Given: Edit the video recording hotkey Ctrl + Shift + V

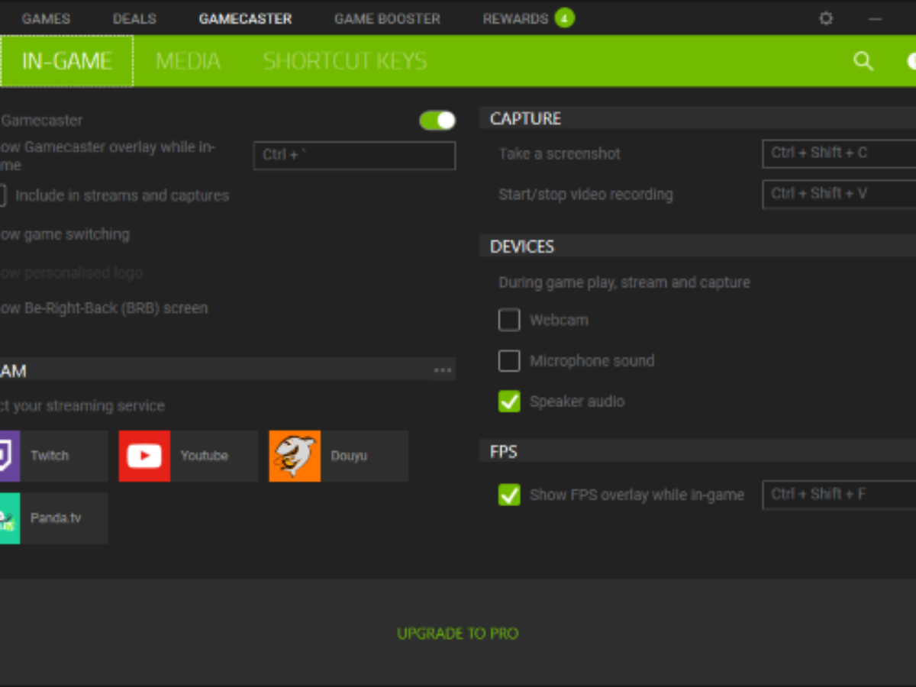Looking at the screenshot, I should tap(840, 194).
